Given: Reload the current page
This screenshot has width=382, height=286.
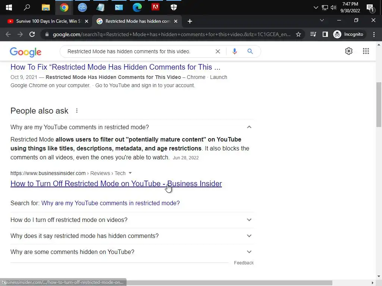Looking at the screenshot, I should coord(32,34).
